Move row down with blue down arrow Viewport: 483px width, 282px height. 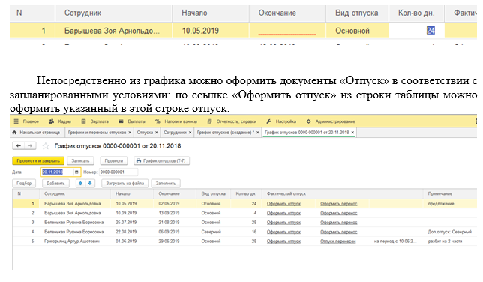(x=90, y=184)
